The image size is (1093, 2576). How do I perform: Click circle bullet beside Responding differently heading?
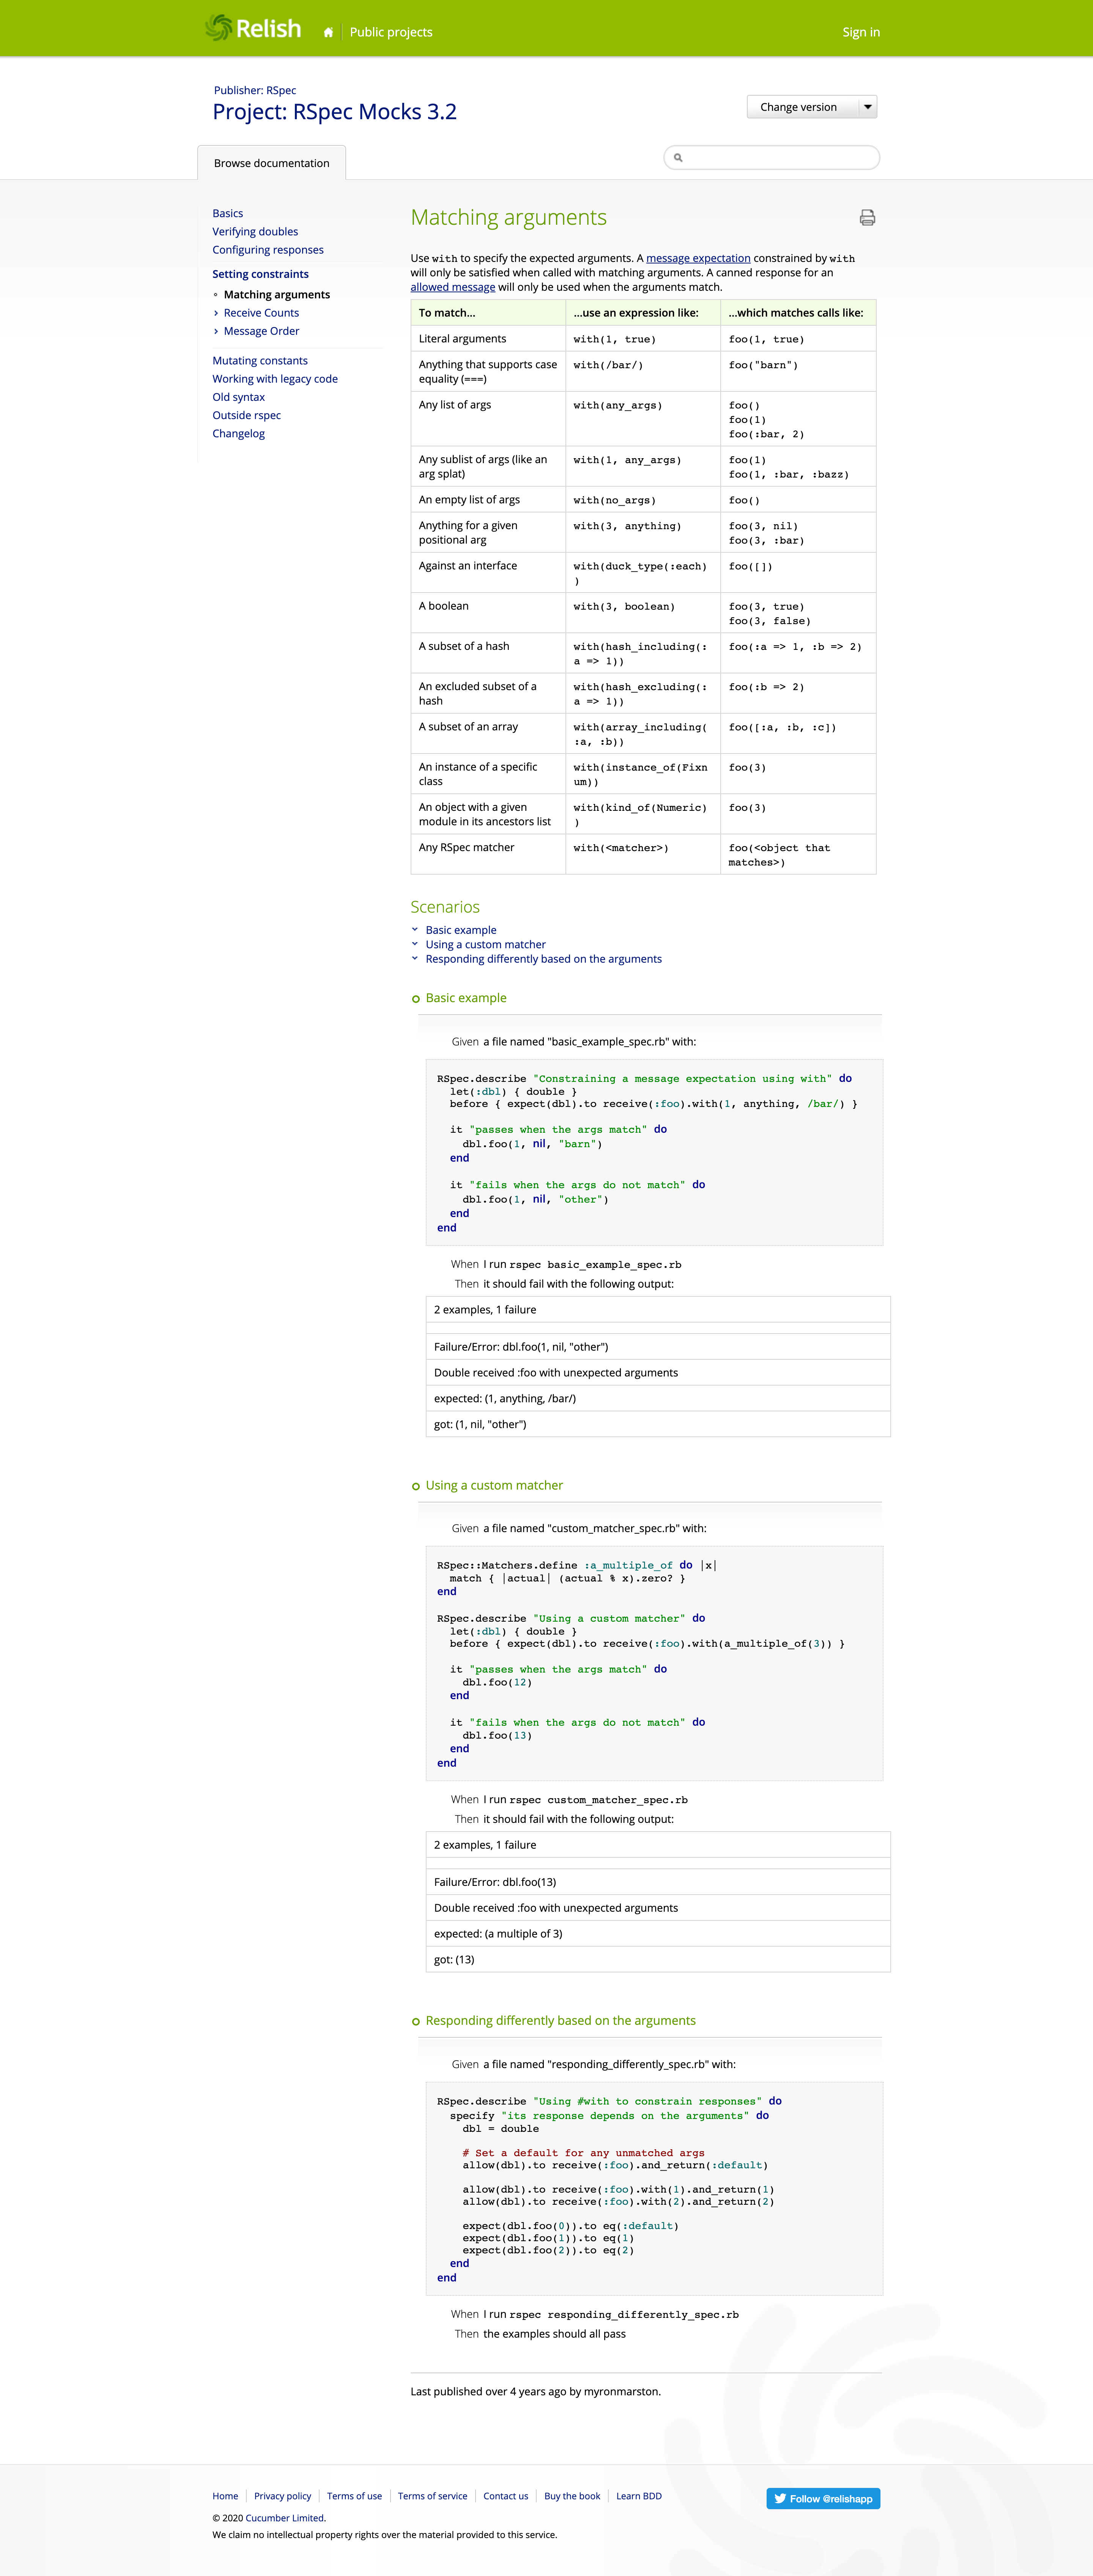[416, 2021]
